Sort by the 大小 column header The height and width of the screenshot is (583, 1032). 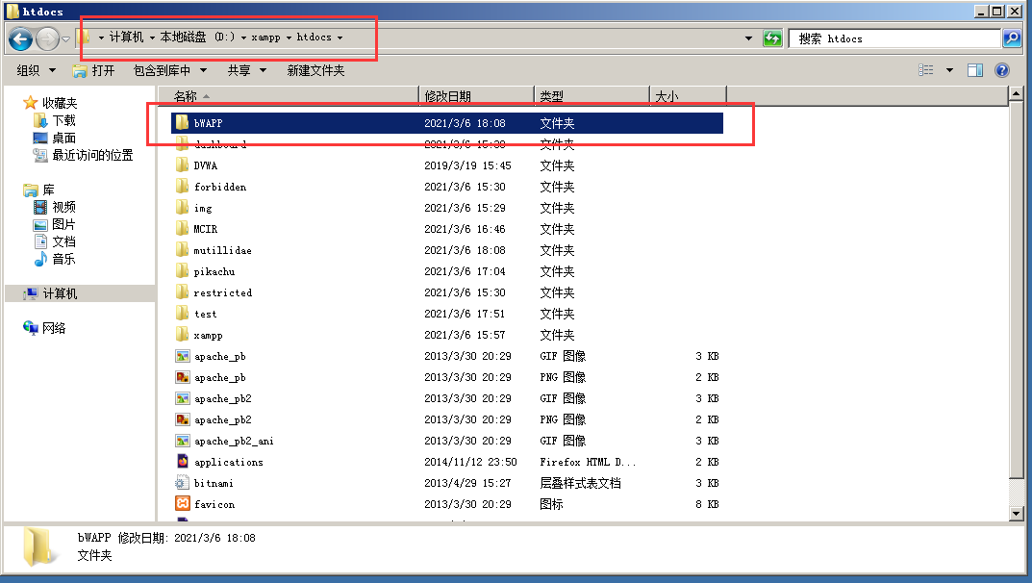(x=688, y=96)
